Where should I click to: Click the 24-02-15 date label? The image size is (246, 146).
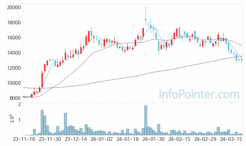coord(179,139)
